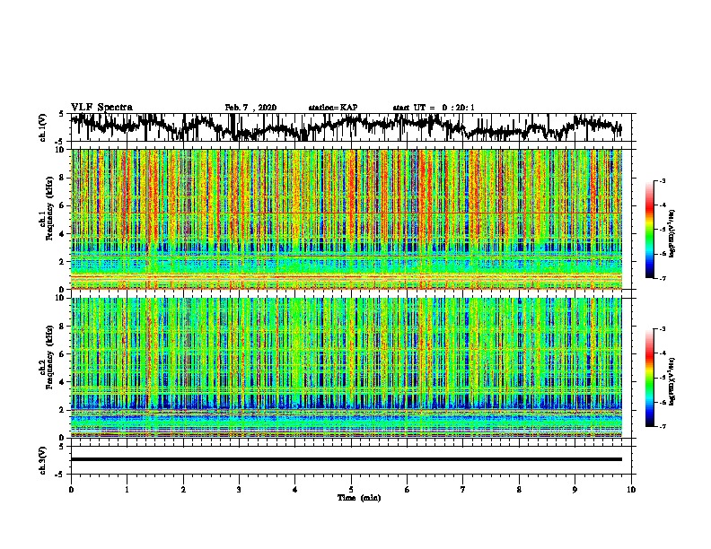Click the ch.2 color bar log(PSD) label

tap(672, 381)
